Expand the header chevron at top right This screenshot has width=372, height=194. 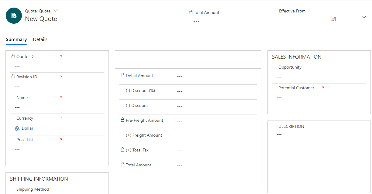click(x=364, y=17)
